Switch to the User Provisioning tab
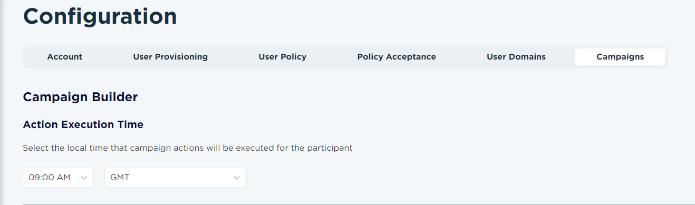This screenshot has height=205, width=695. 170,57
